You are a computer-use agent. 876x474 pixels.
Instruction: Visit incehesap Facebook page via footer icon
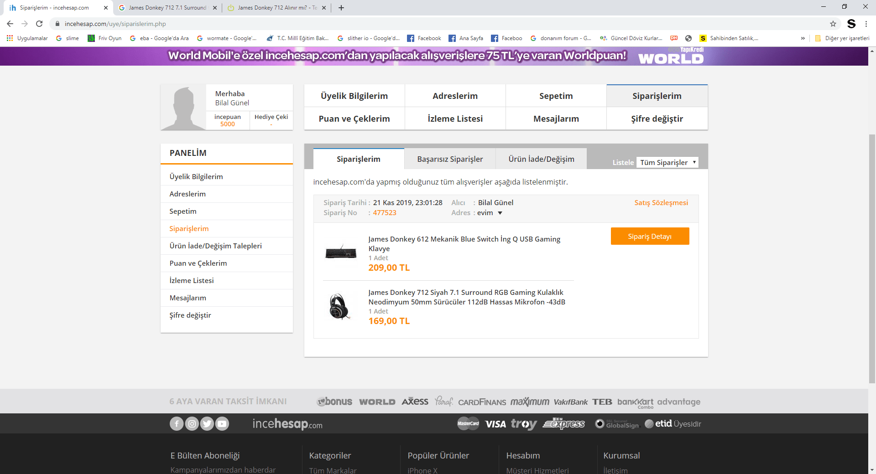point(177,424)
